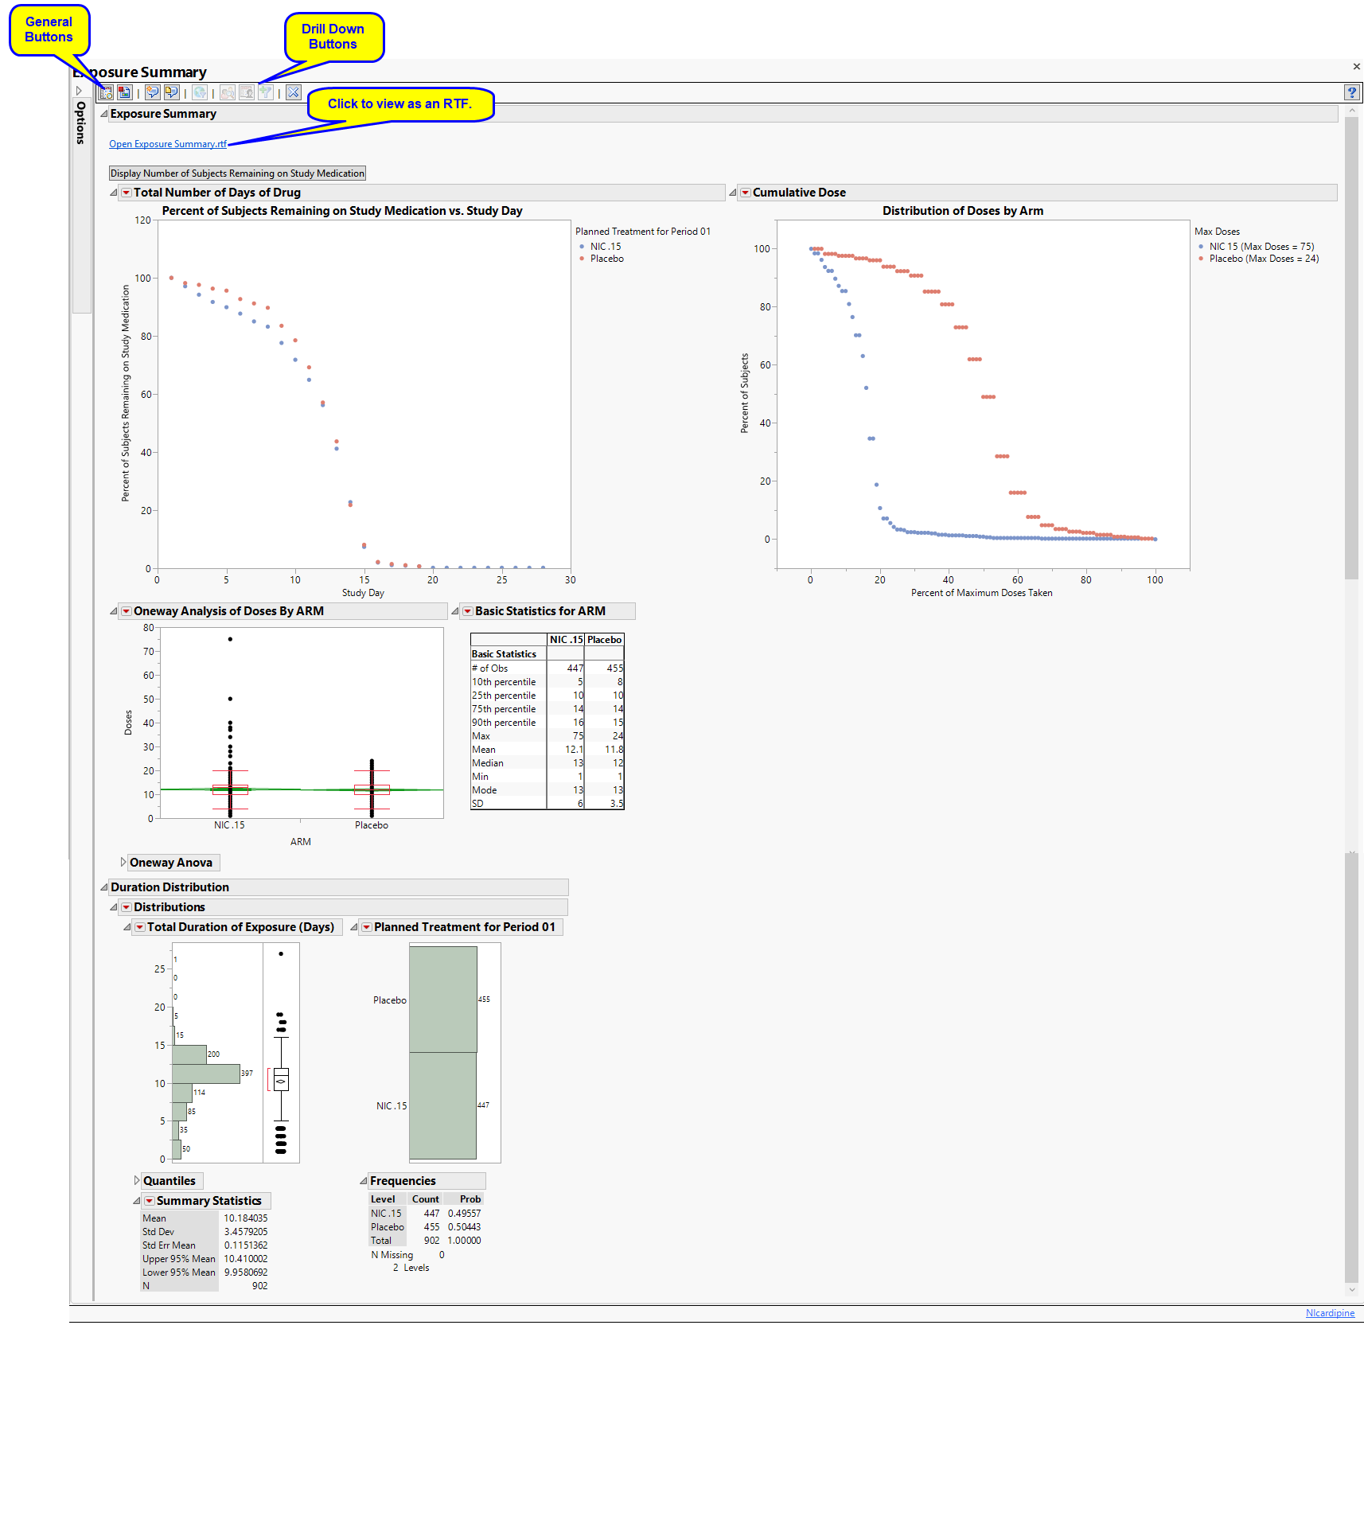Open the red triangle menu for Summary Statistics
This screenshot has width=1364, height=1520.
click(x=149, y=1201)
